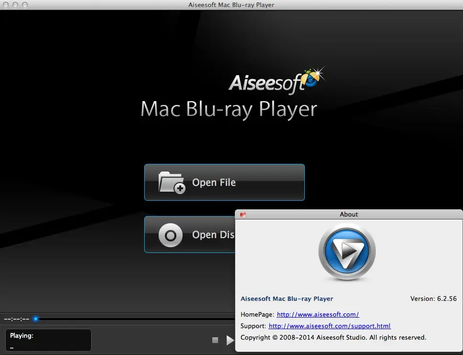Viewport: 463px width, 355px height.
Task: Close the About dialog with red button
Action: 243,215
